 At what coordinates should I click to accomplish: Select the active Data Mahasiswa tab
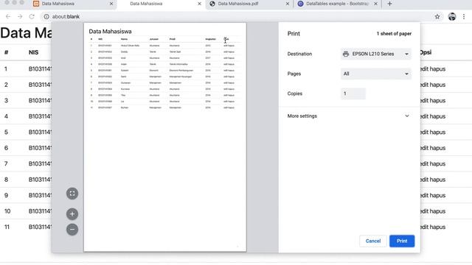point(160,4)
